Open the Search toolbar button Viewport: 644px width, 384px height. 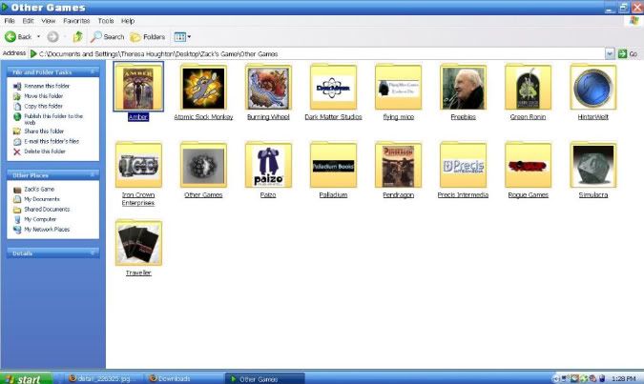click(107, 37)
